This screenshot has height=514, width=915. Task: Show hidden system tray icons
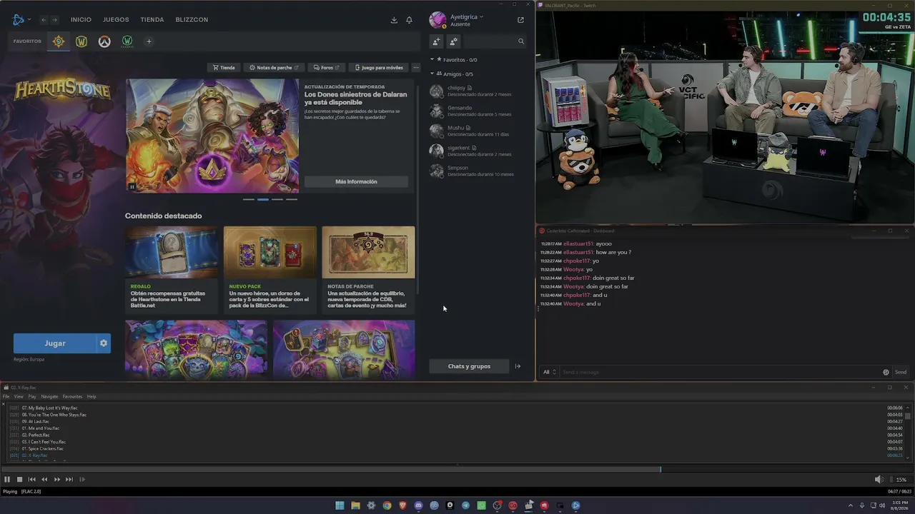[851, 505]
